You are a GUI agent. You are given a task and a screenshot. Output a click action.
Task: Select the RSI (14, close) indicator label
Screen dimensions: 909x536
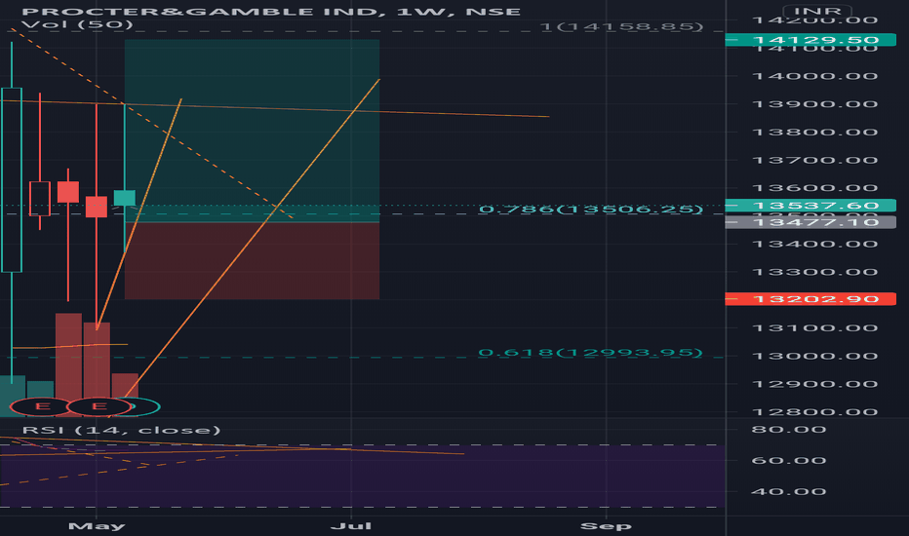121,430
